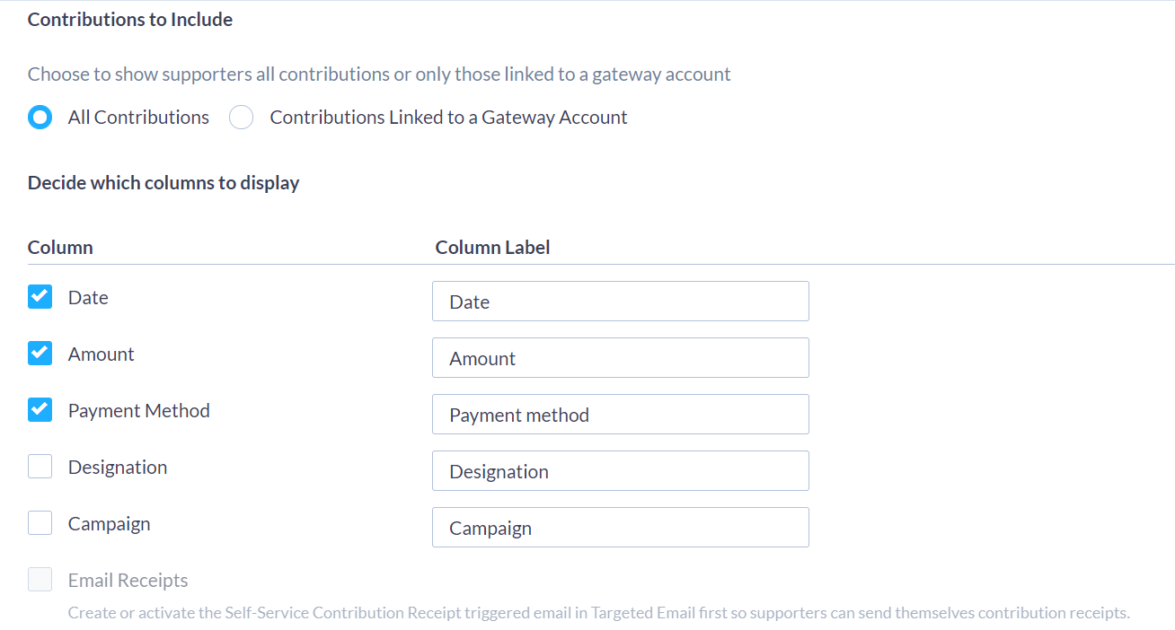Uncheck the Amount column checkbox
The height and width of the screenshot is (630, 1175).
(40, 353)
